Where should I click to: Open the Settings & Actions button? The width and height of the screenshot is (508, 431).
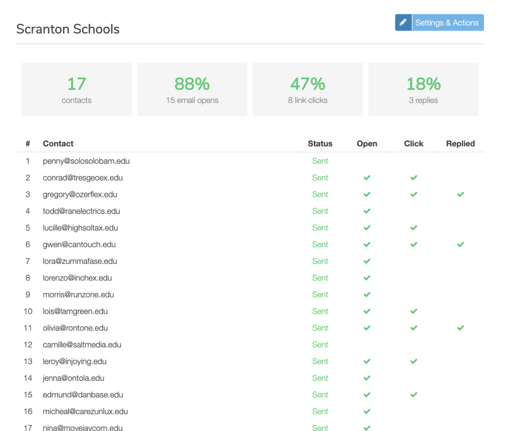pos(447,22)
